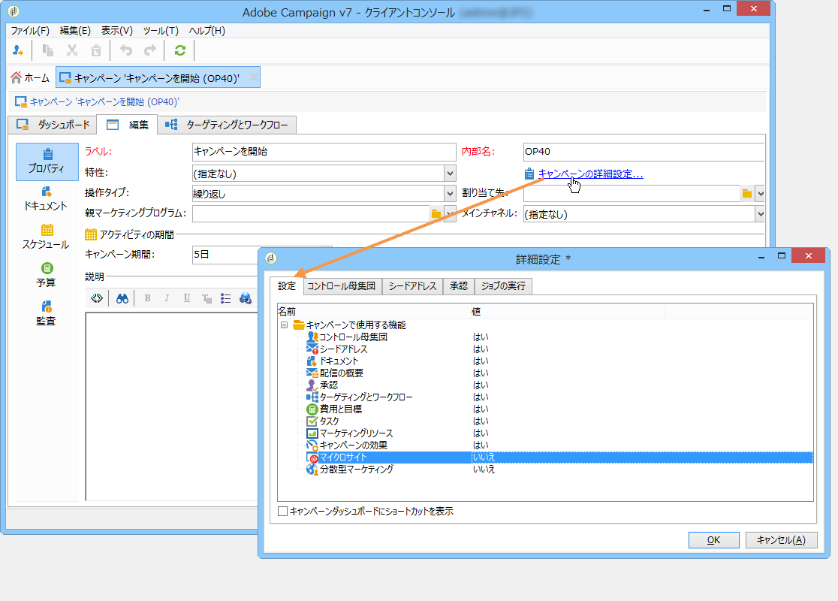Go to the ホーム tab
This screenshot has height=601, width=838.
point(31,78)
